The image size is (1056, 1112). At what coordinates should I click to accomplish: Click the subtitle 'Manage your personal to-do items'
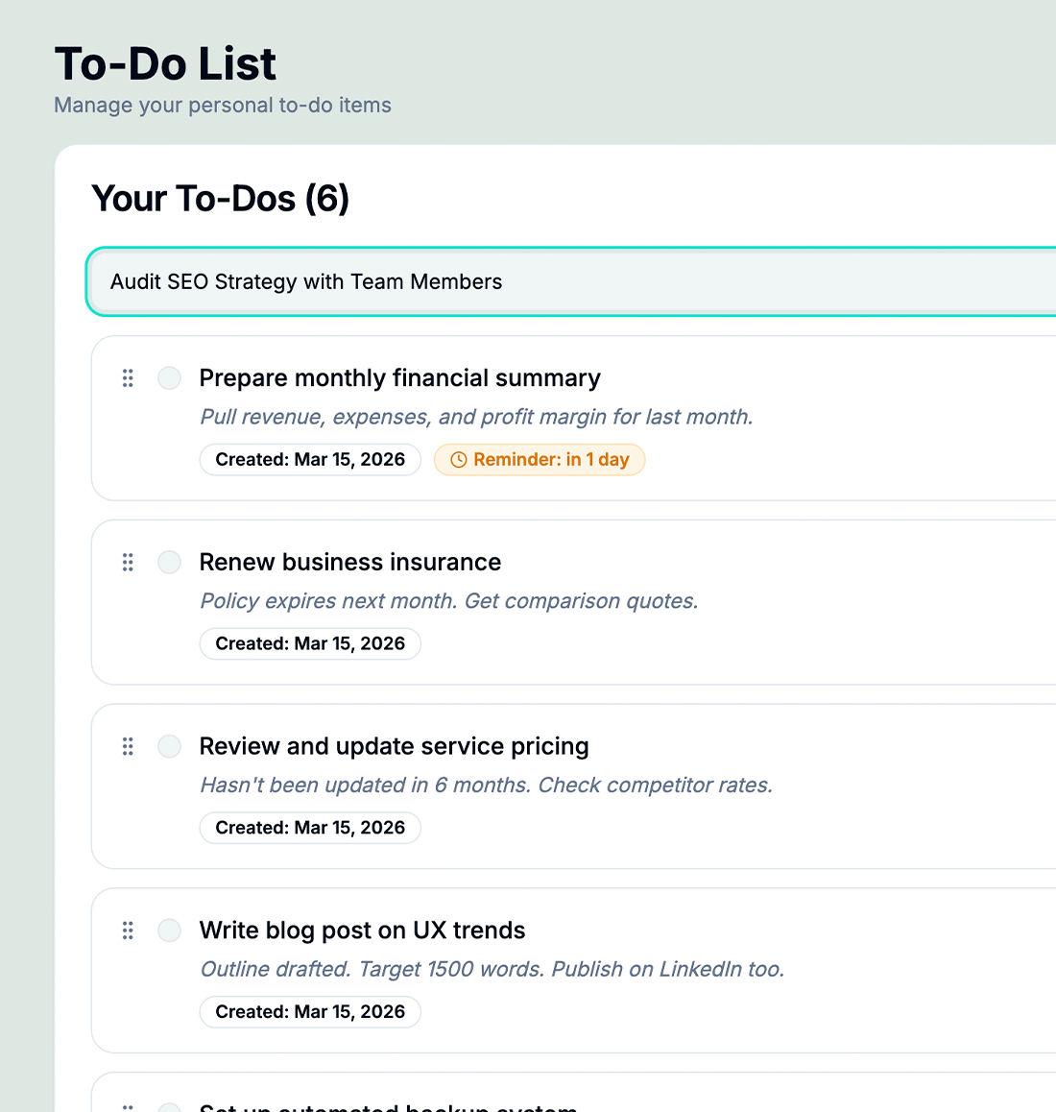[223, 105]
